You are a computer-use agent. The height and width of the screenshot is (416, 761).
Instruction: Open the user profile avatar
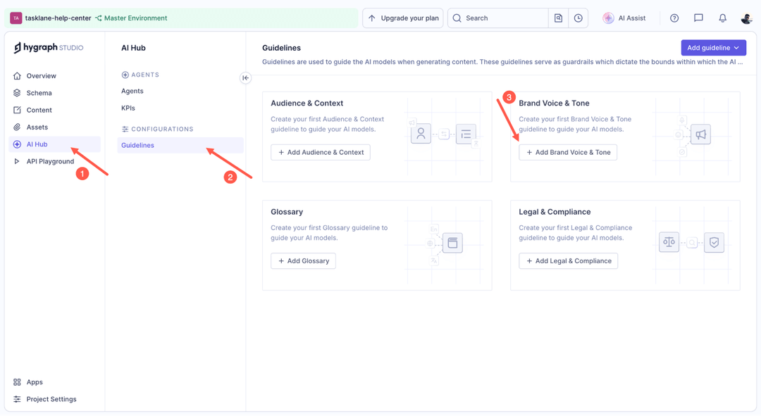tap(746, 18)
